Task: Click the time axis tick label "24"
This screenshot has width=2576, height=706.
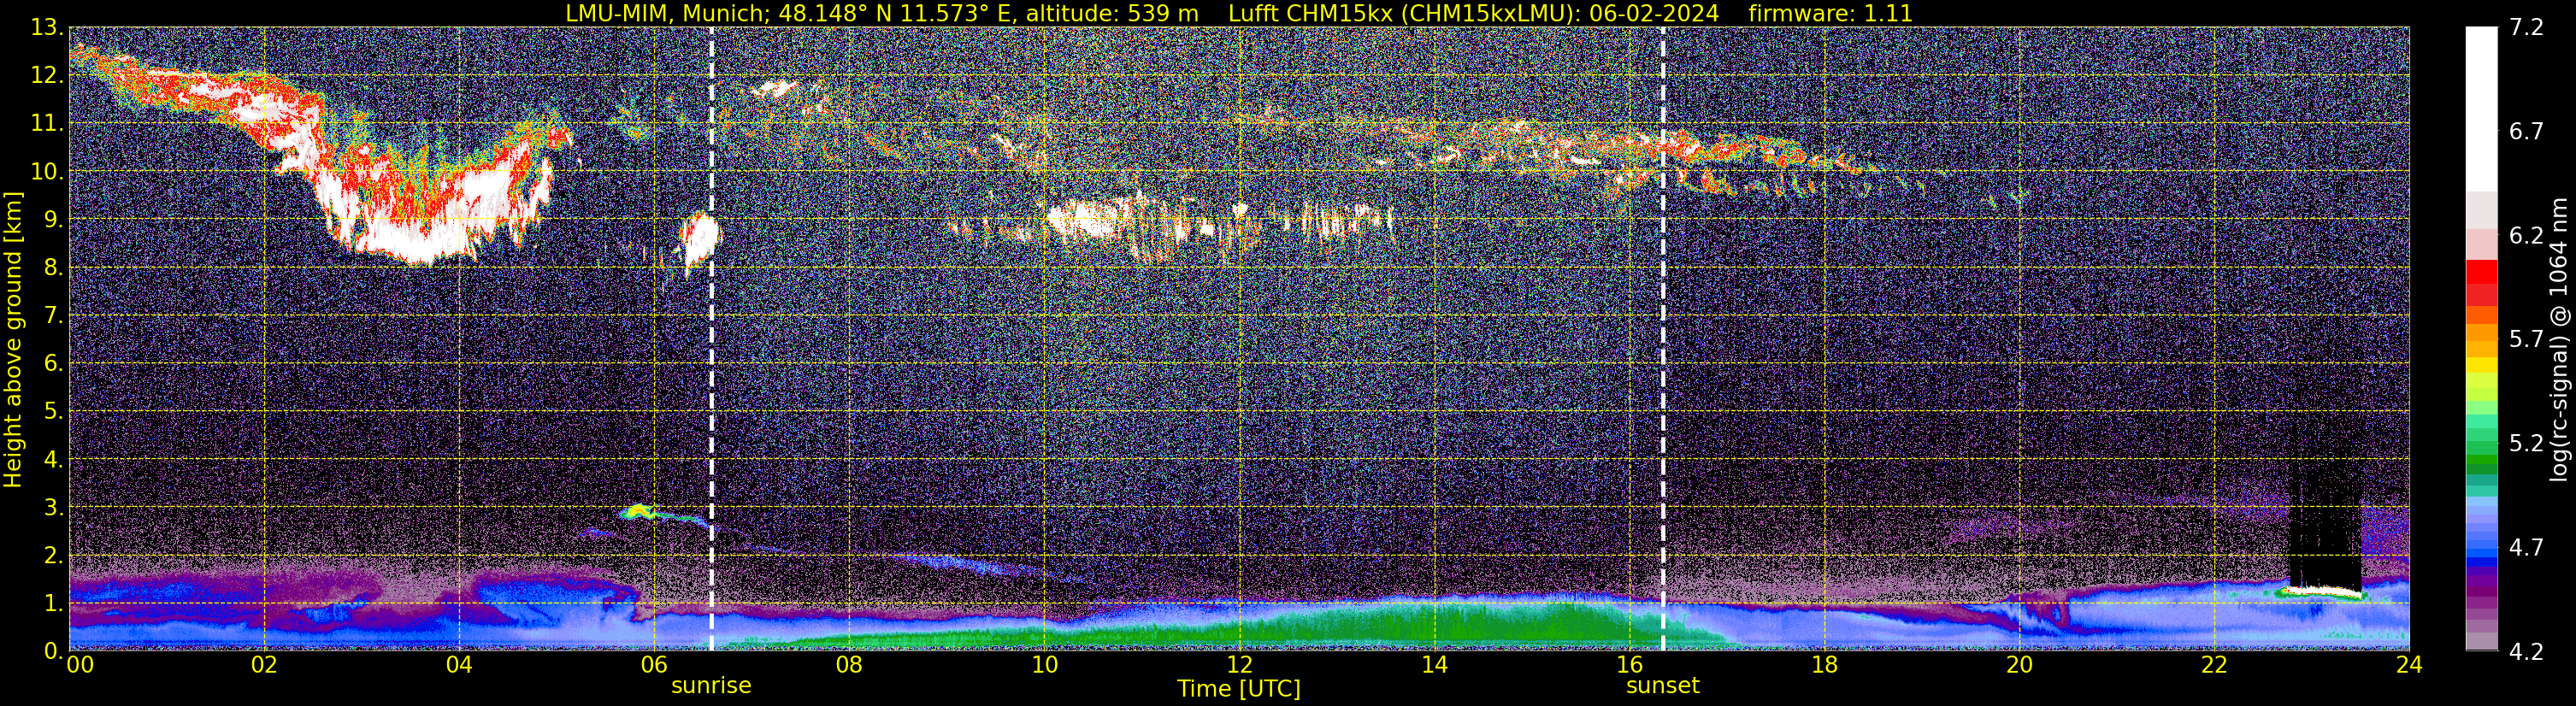Action: pos(2409,665)
